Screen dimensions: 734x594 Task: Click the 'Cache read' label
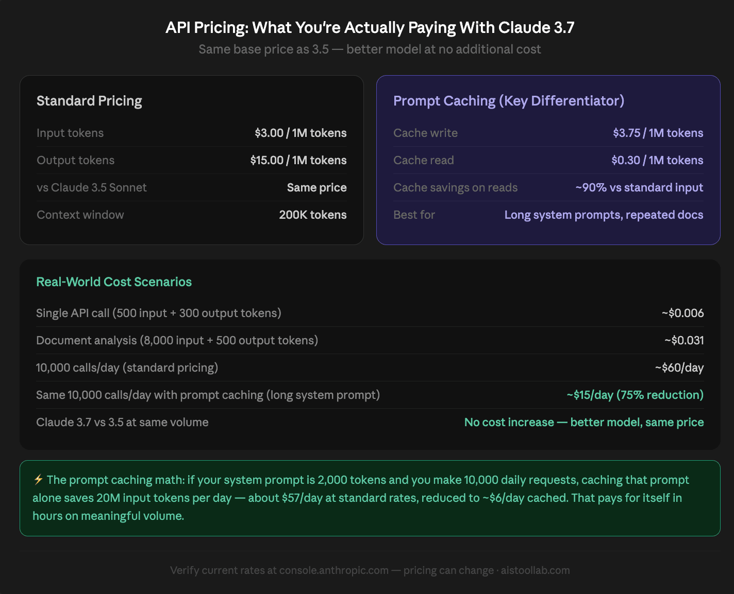(x=424, y=160)
